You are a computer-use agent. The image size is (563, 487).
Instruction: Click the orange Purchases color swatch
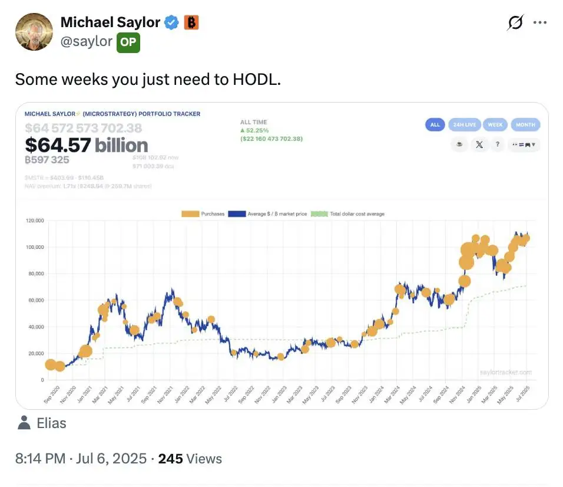pos(191,213)
